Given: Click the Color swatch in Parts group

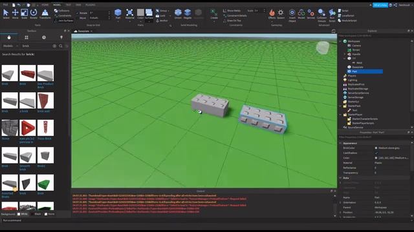Looking at the screenshot, I should [140, 12].
